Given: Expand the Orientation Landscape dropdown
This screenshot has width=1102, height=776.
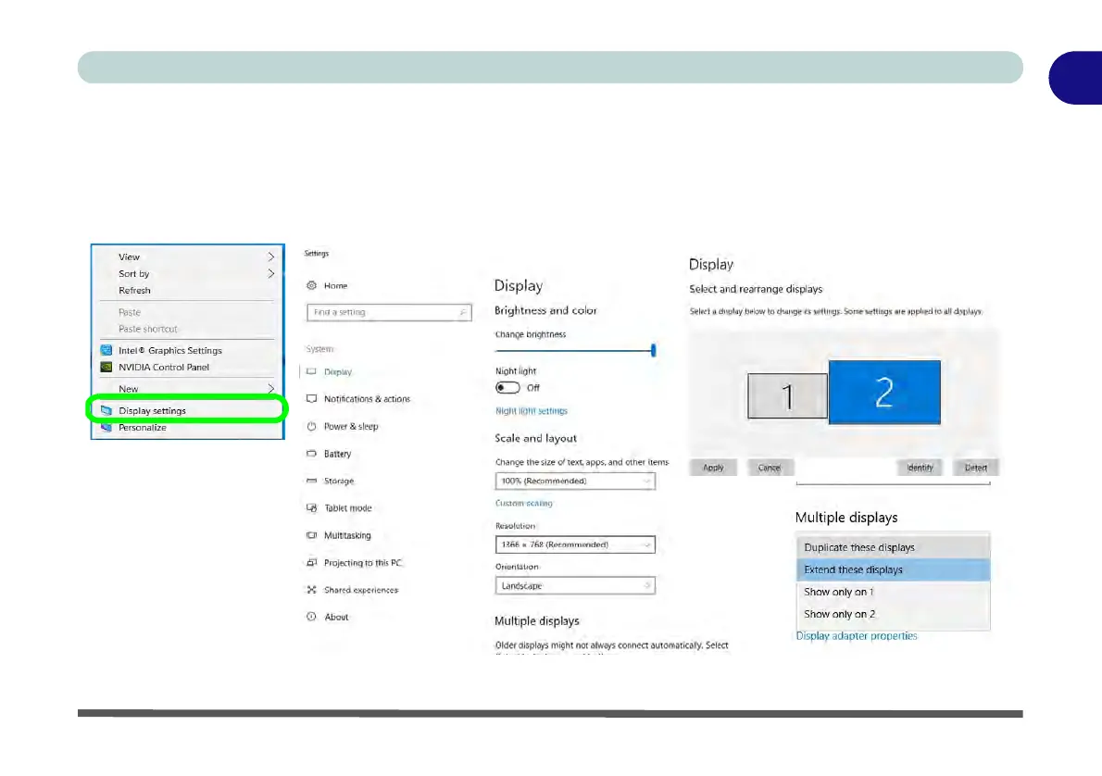Looking at the screenshot, I should point(575,586).
